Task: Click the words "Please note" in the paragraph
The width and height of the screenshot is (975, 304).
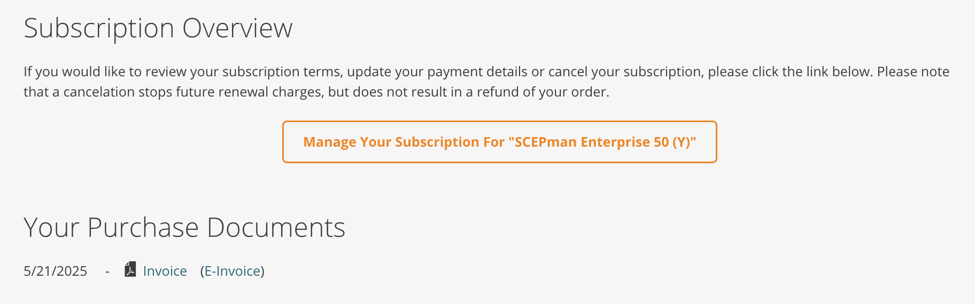Action: 913,72
